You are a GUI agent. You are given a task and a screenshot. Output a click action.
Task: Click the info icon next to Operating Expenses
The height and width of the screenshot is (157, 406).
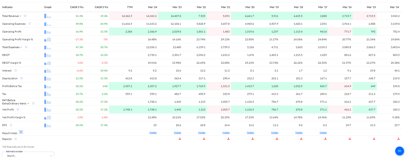30,24
